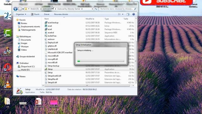Viewport: 202px width, 114px height.
Task: Click the Ouvrir toolbar button
Action: point(35,14)
